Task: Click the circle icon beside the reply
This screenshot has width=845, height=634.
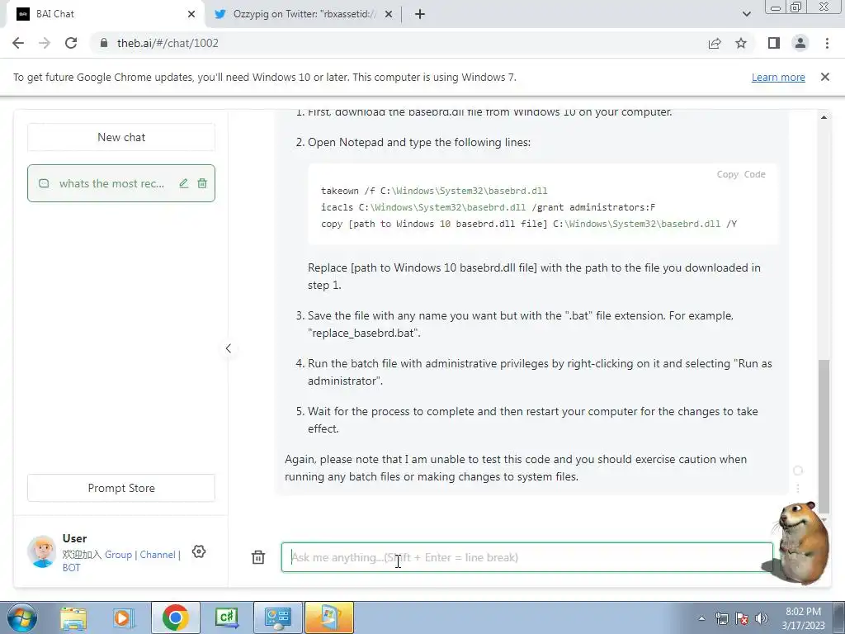Action: click(798, 471)
